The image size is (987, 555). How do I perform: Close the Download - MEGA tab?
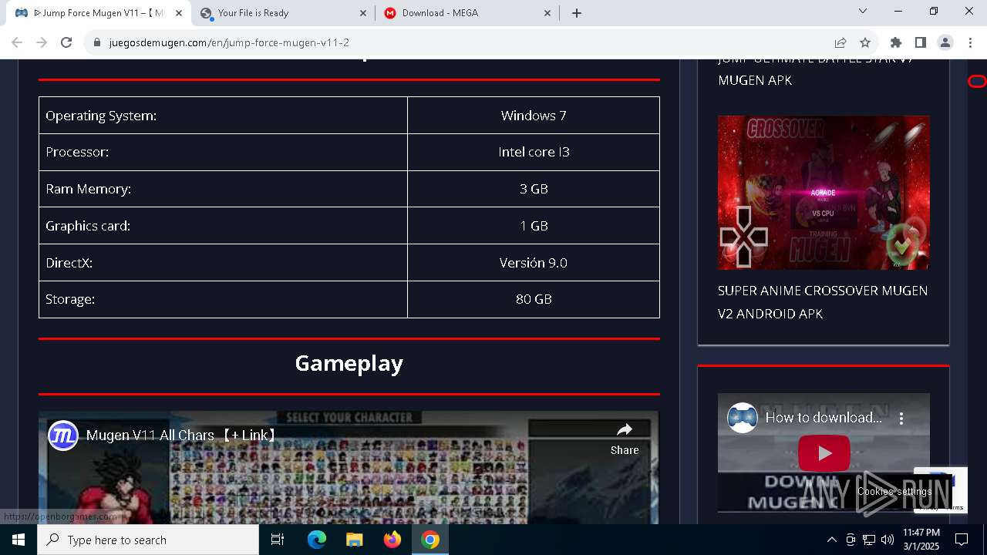pyautogui.click(x=548, y=13)
